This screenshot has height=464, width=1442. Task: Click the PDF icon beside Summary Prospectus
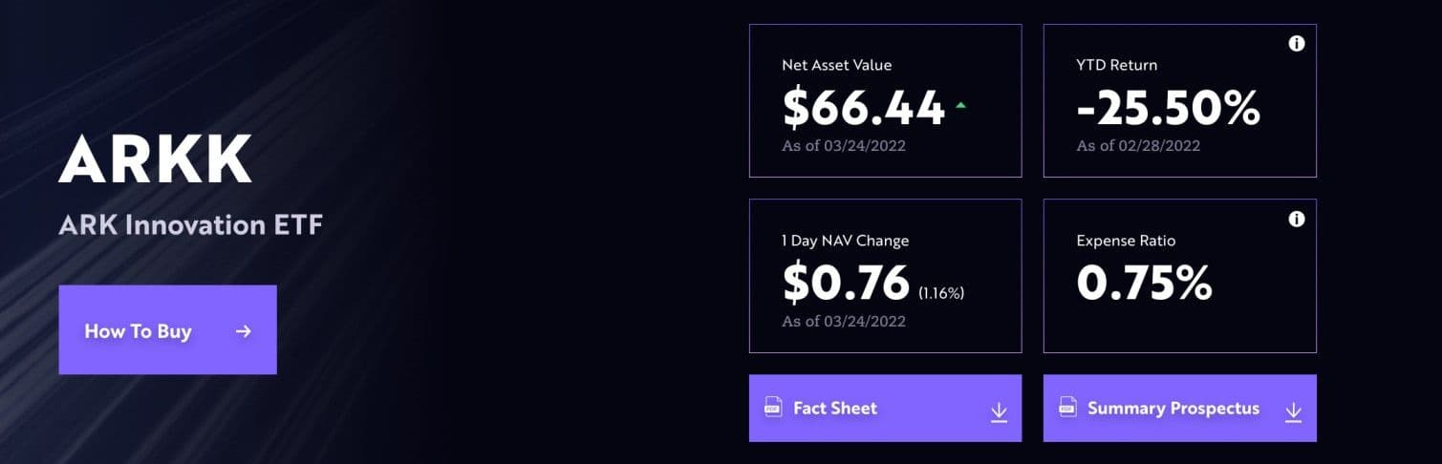point(1067,408)
